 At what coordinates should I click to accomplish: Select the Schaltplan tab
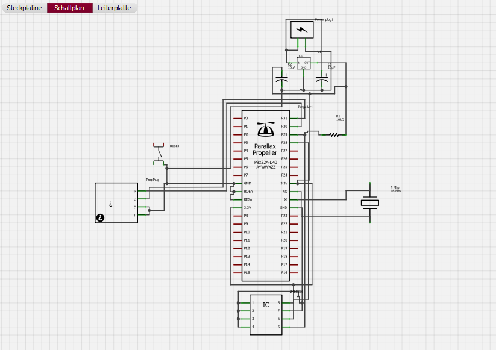click(x=70, y=8)
